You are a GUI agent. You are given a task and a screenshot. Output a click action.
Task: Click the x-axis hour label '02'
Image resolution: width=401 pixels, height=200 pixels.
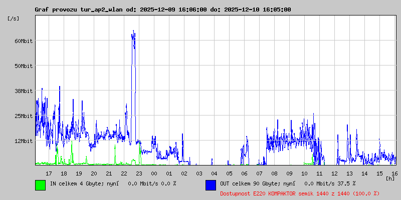click(x=184, y=173)
